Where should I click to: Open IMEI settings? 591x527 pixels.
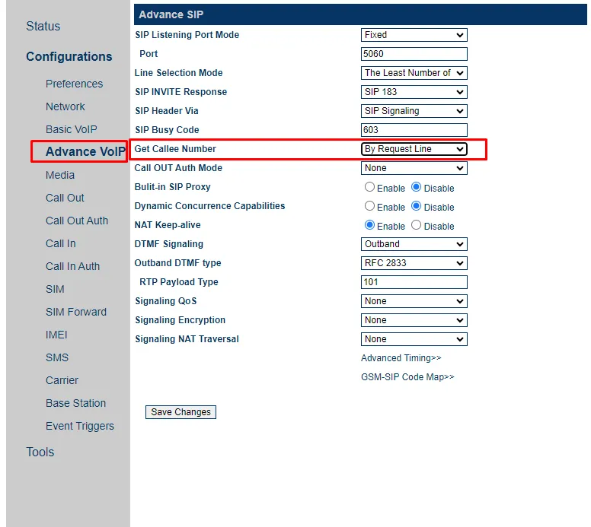pyautogui.click(x=56, y=335)
